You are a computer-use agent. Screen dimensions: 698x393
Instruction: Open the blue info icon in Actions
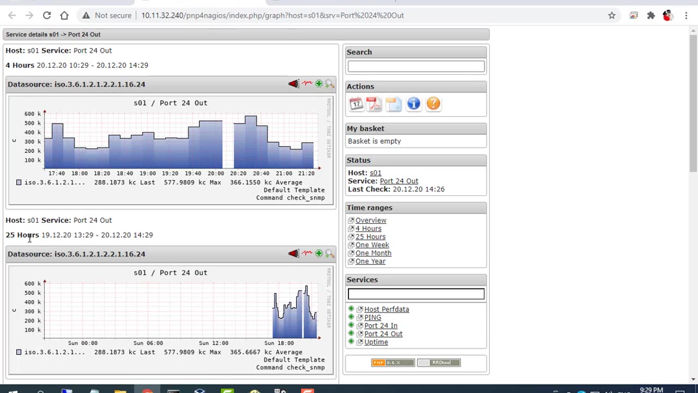pyautogui.click(x=414, y=104)
